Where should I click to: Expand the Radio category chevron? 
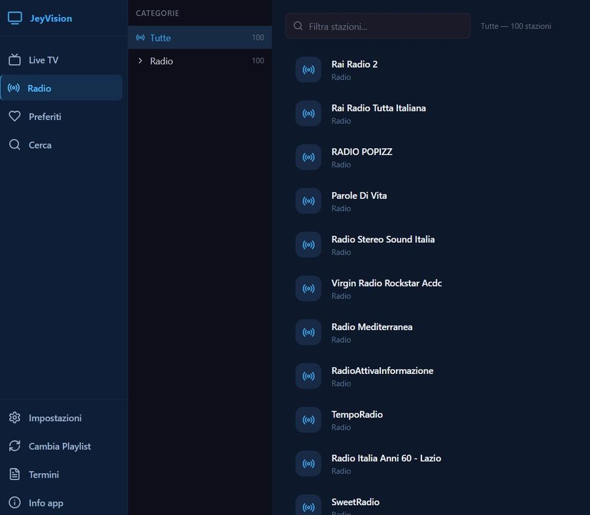(x=140, y=60)
